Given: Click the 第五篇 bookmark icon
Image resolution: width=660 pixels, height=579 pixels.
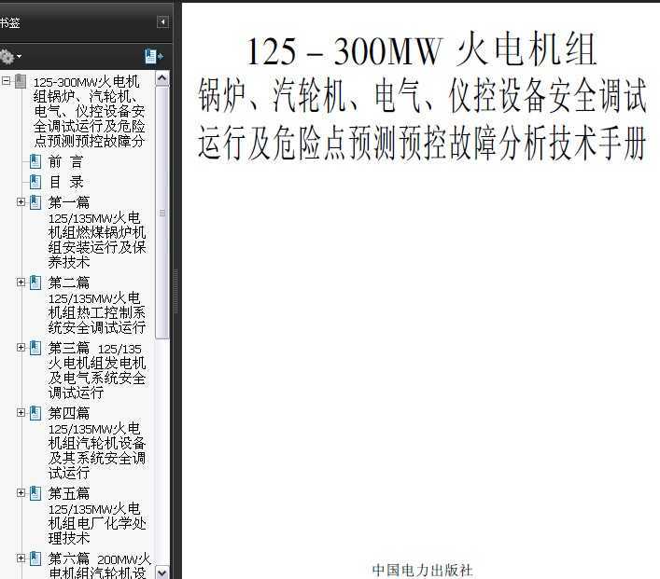Looking at the screenshot, I should coord(35,493).
